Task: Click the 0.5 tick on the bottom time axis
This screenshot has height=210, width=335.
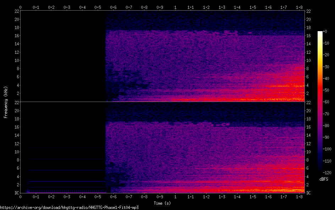Action: 98,197
